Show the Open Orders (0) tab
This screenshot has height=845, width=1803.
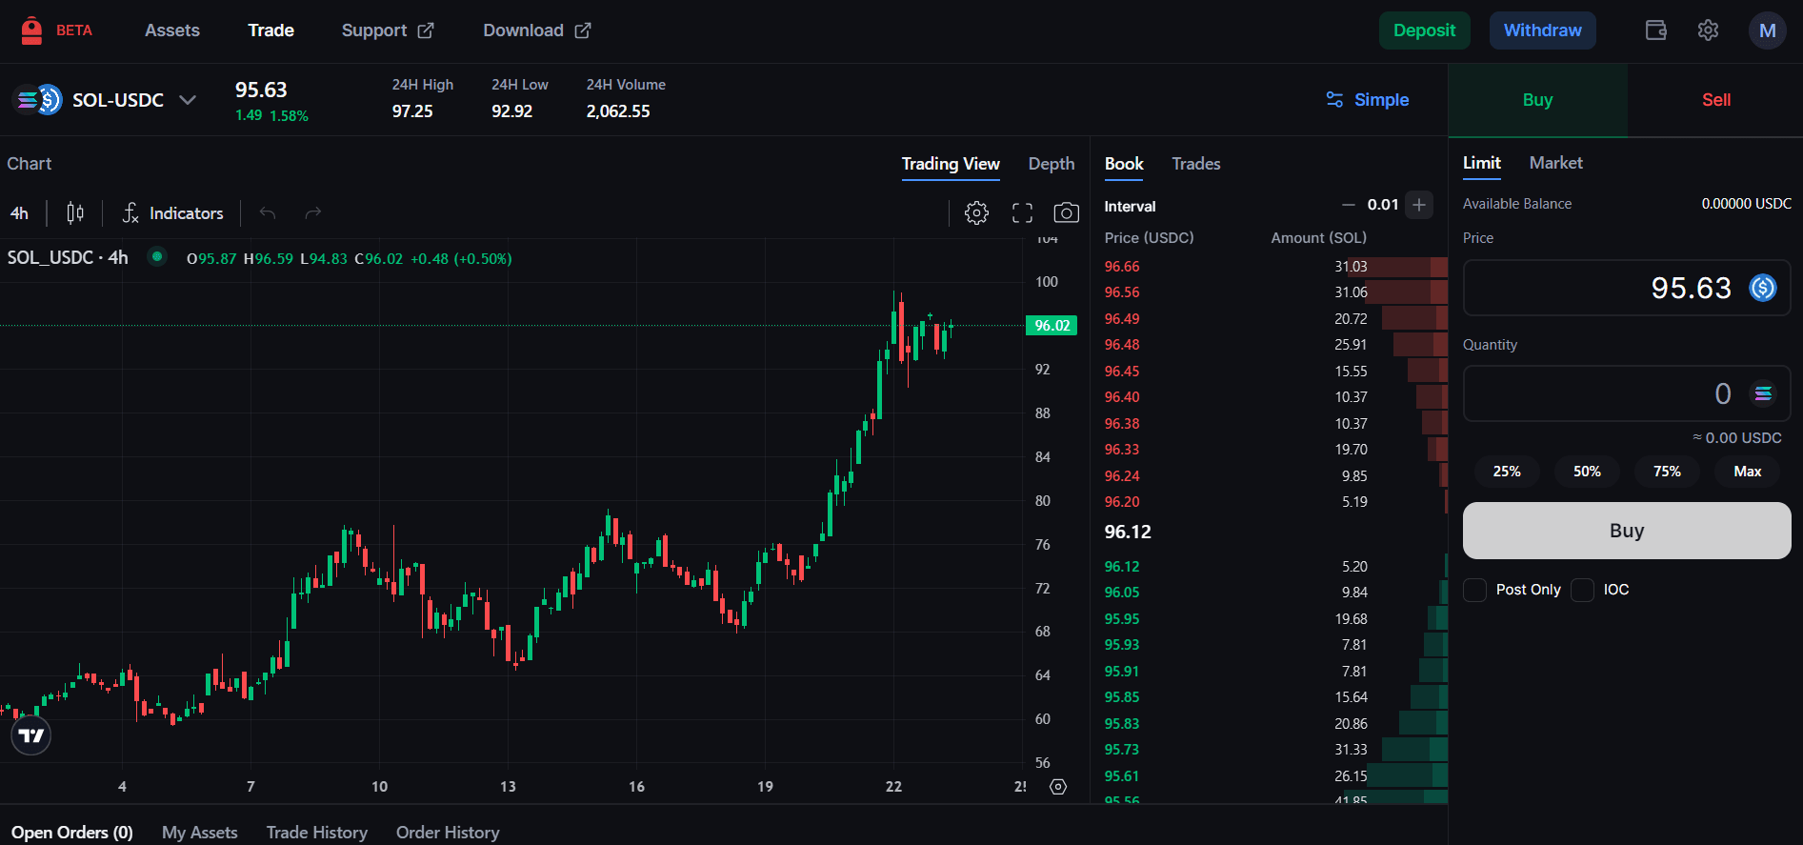pos(72,833)
